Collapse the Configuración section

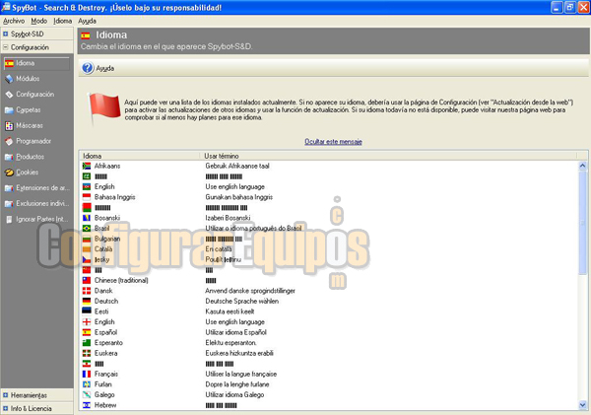pos(5,47)
